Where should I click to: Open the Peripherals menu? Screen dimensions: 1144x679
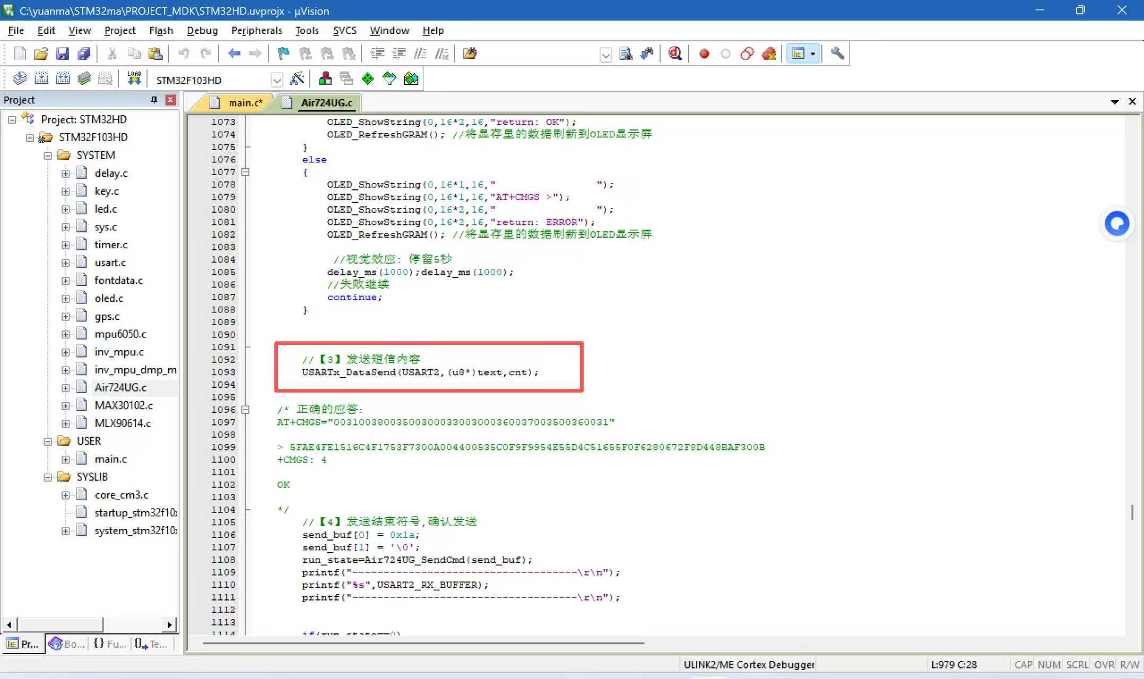(x=256, y=31)
